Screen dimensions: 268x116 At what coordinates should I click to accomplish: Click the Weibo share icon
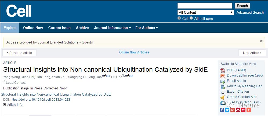[x=243, y=110]
